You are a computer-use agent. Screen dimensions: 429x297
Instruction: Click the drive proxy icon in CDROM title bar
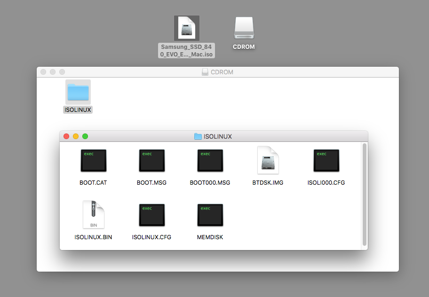[x=205, y=72]
